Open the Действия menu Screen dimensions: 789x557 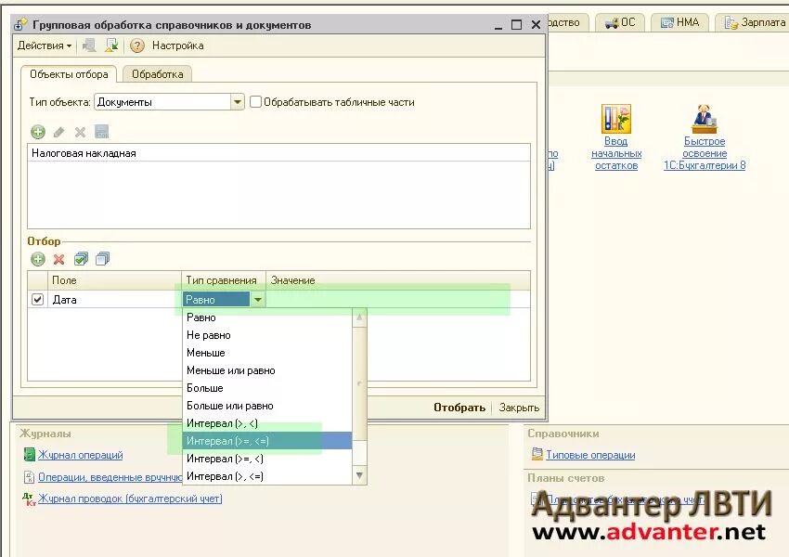(45, 45)
